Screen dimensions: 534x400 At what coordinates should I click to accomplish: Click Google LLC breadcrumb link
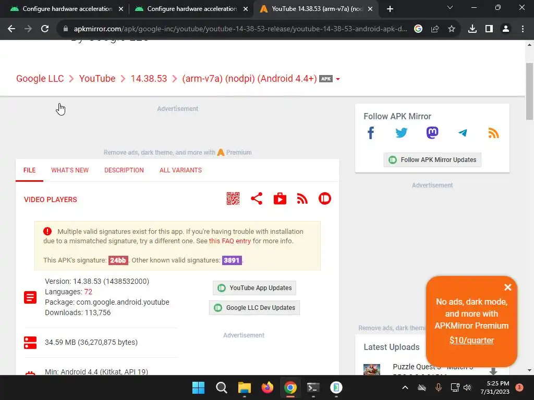40,79
